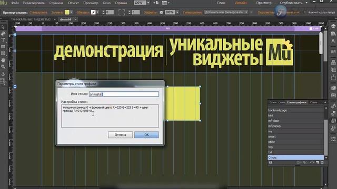Select the Rectangle tool
Image resolution: width=337 pixels, height=189 pixels.
tap(3, 47)
